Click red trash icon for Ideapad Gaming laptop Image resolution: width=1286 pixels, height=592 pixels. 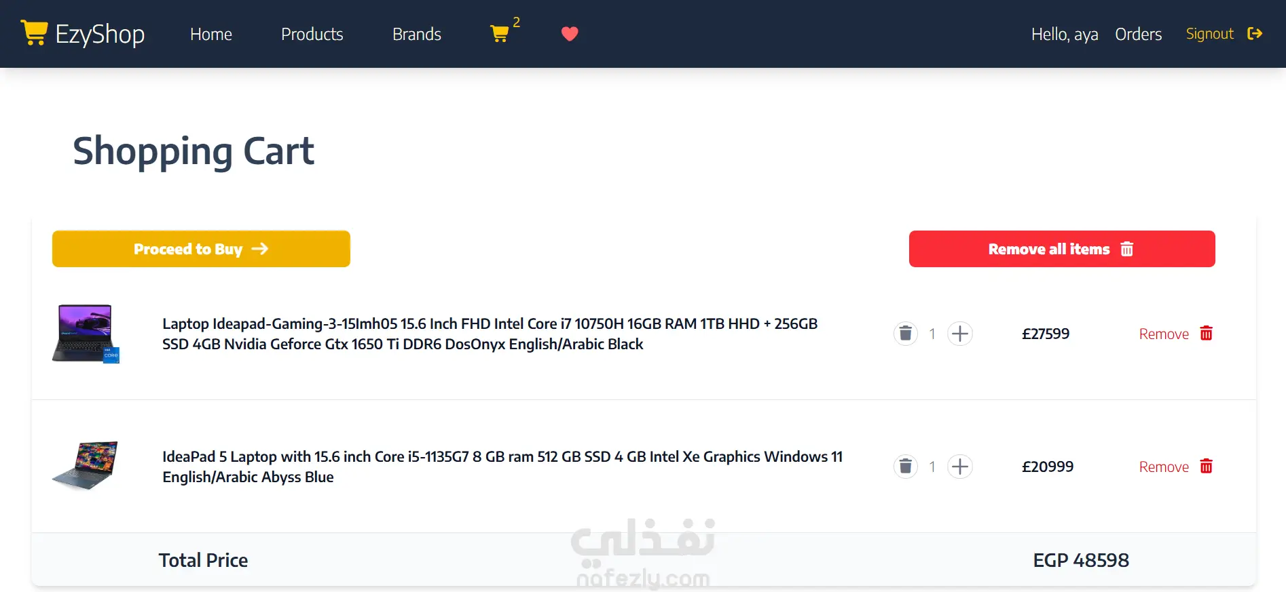tap(1206, 334)
